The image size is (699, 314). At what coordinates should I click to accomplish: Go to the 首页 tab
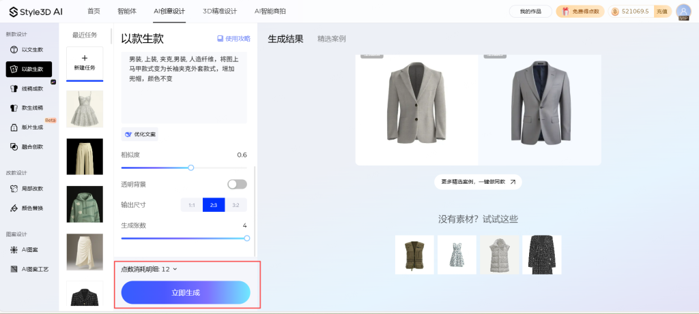coord(94,11)
